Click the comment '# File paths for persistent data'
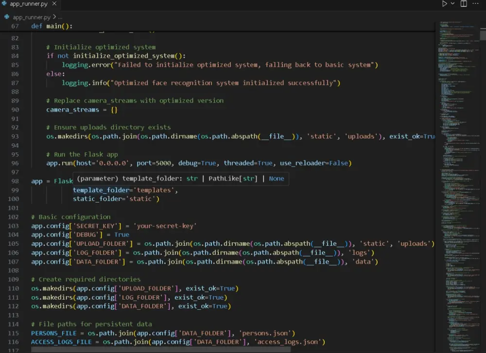 click(x=91, y=324)
